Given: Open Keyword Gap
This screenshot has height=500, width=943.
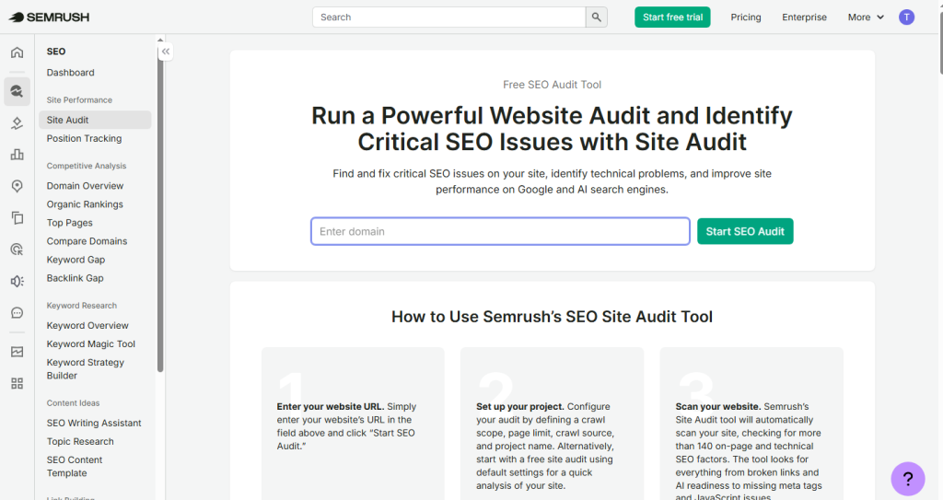Looking at the screenshot, I should (76, 260).
